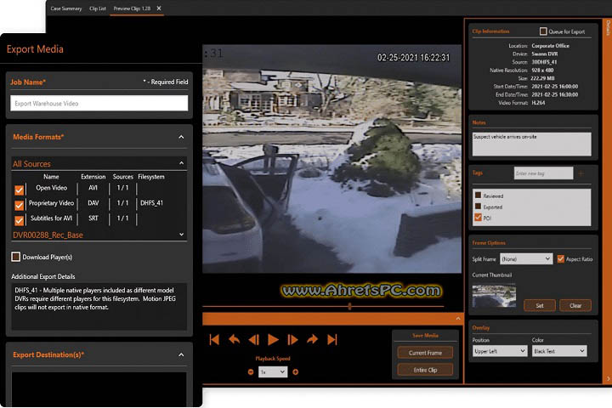Enable Download Player(s) option
This screenshot has width=612, height=408.
click(15, 257)
